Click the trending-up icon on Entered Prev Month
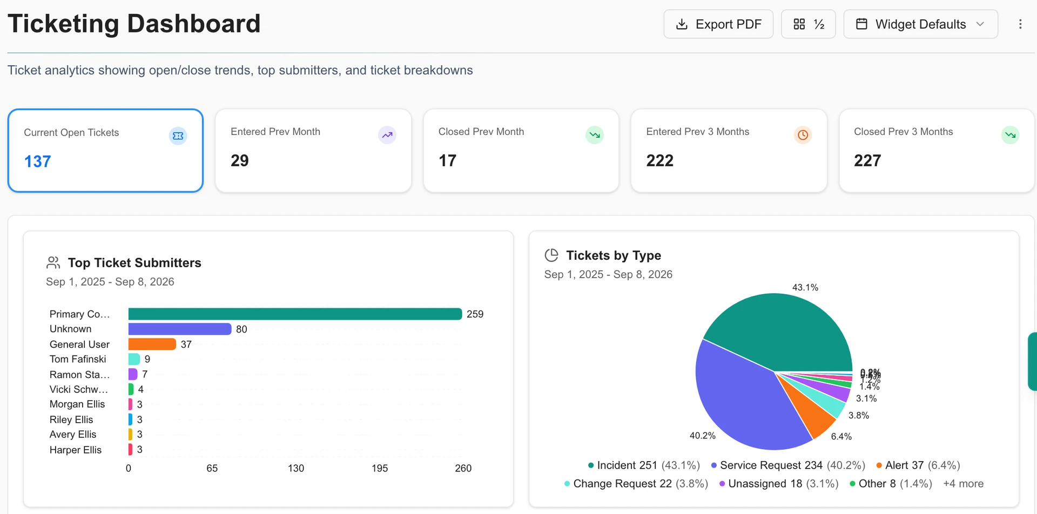1037x514 pixels. tap(387, 135)
